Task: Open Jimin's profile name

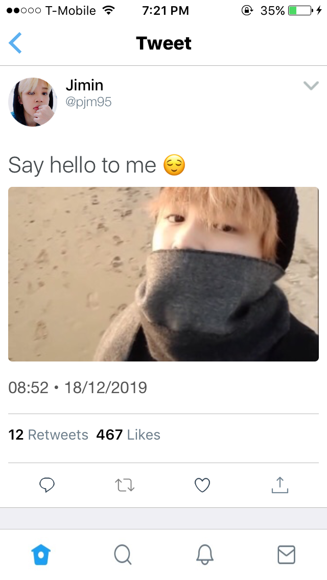Action: (84, 85)
